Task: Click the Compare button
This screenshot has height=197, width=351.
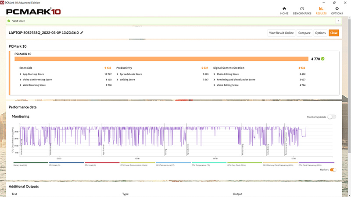Action: [304, 33]
